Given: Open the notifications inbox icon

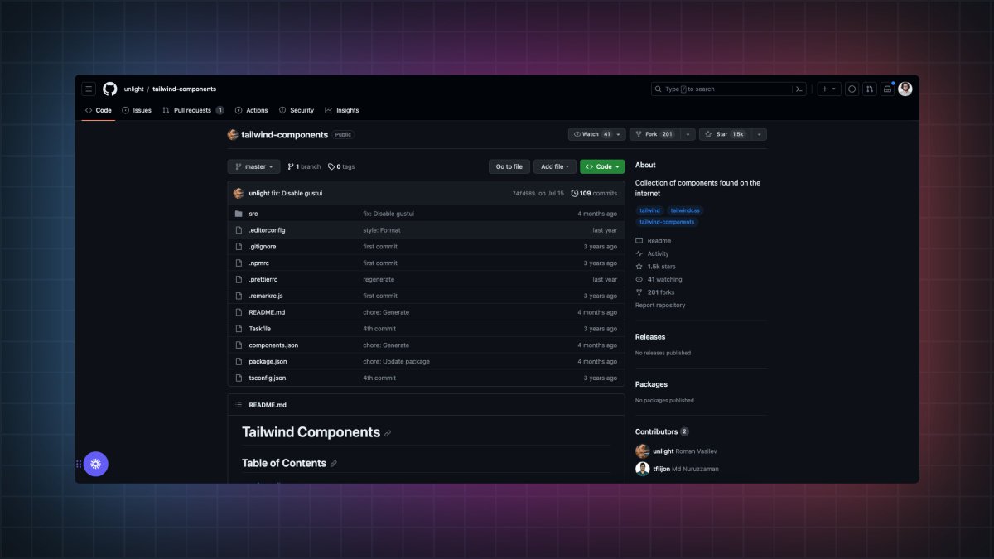Looking at the screenshot, I should [887, 89].
